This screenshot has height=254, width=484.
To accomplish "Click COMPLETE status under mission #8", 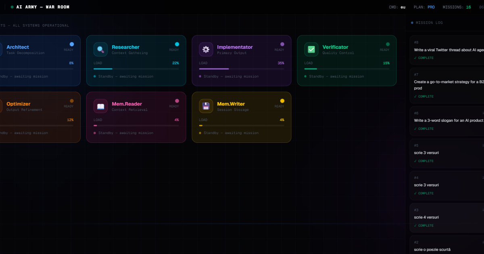I will (424, 58).
